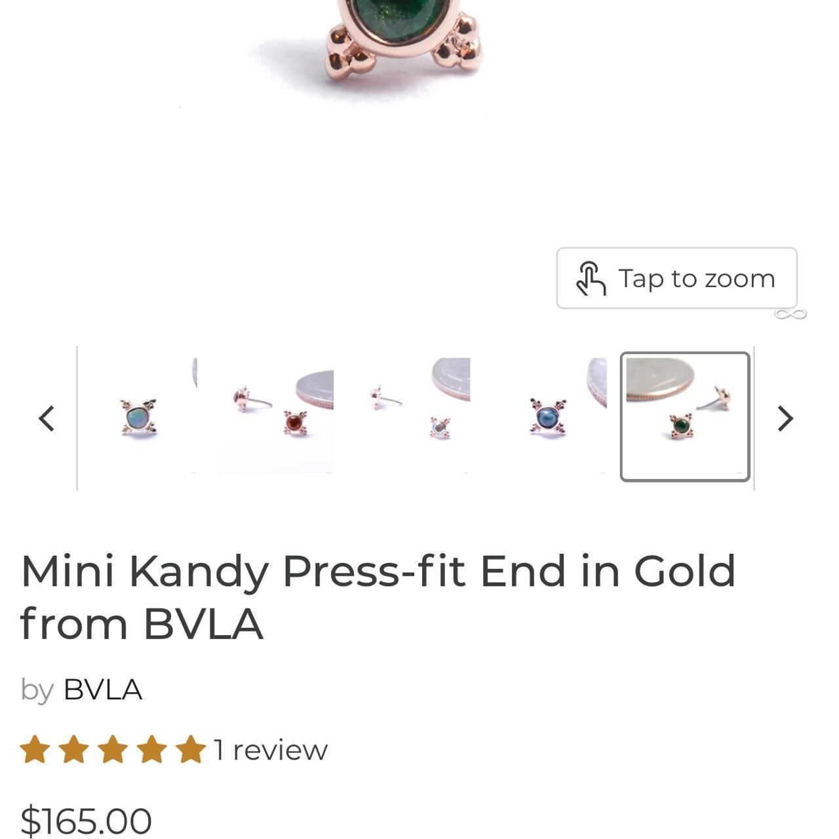Click the first rating star
The height and width of the screenshot is (839, 839).
pos(35,749)
